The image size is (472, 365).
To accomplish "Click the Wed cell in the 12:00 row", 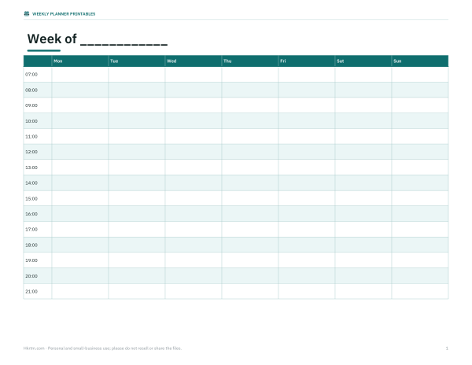I will 194,152.
